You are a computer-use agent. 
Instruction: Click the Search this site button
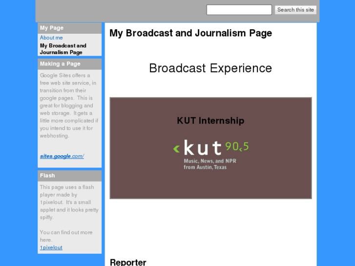coord(295,10)
